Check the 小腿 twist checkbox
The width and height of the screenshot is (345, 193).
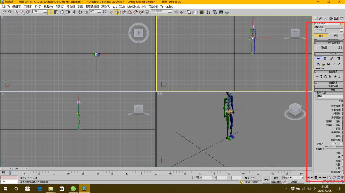(x=343, y=168)
